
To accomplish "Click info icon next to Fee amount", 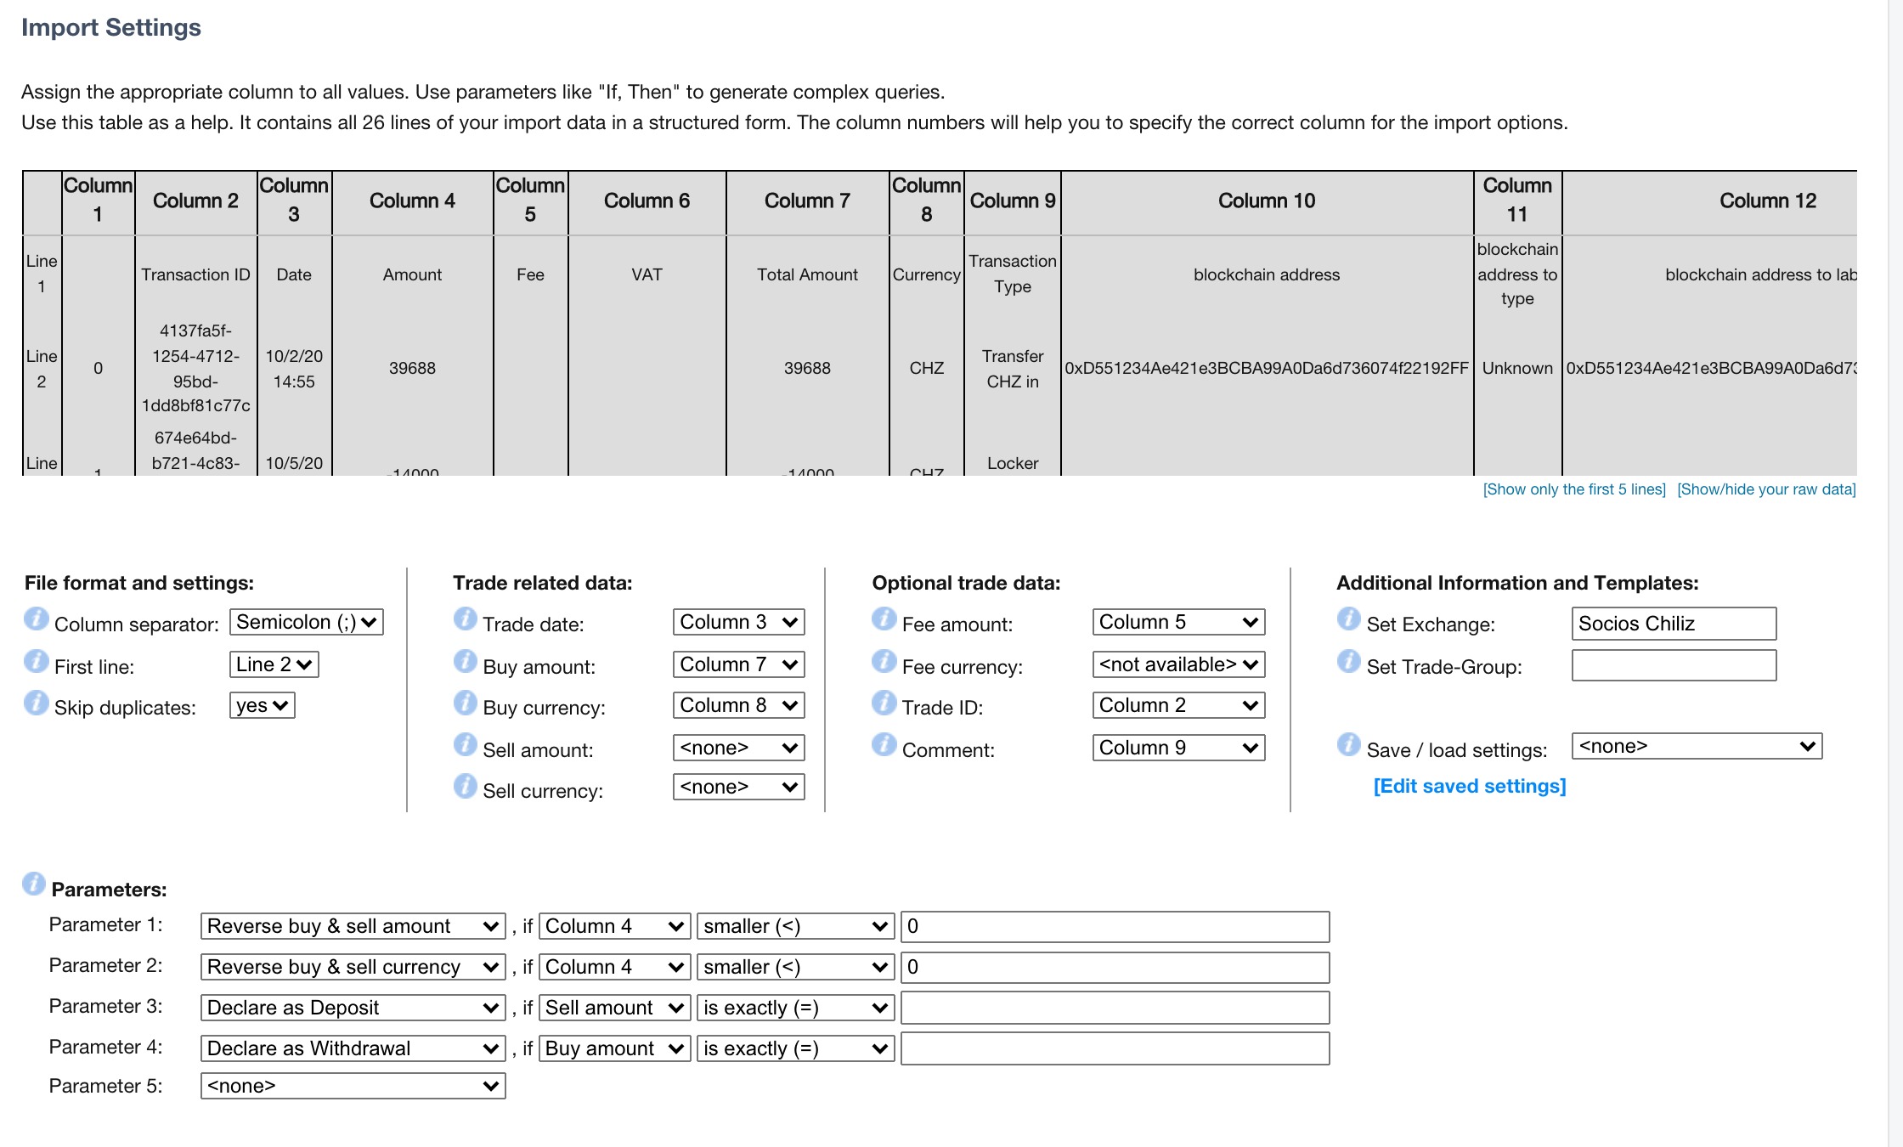I will click(x=884, y=619).
